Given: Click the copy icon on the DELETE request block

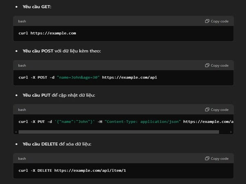Looking at the screenshot, I should pos(207,158).
